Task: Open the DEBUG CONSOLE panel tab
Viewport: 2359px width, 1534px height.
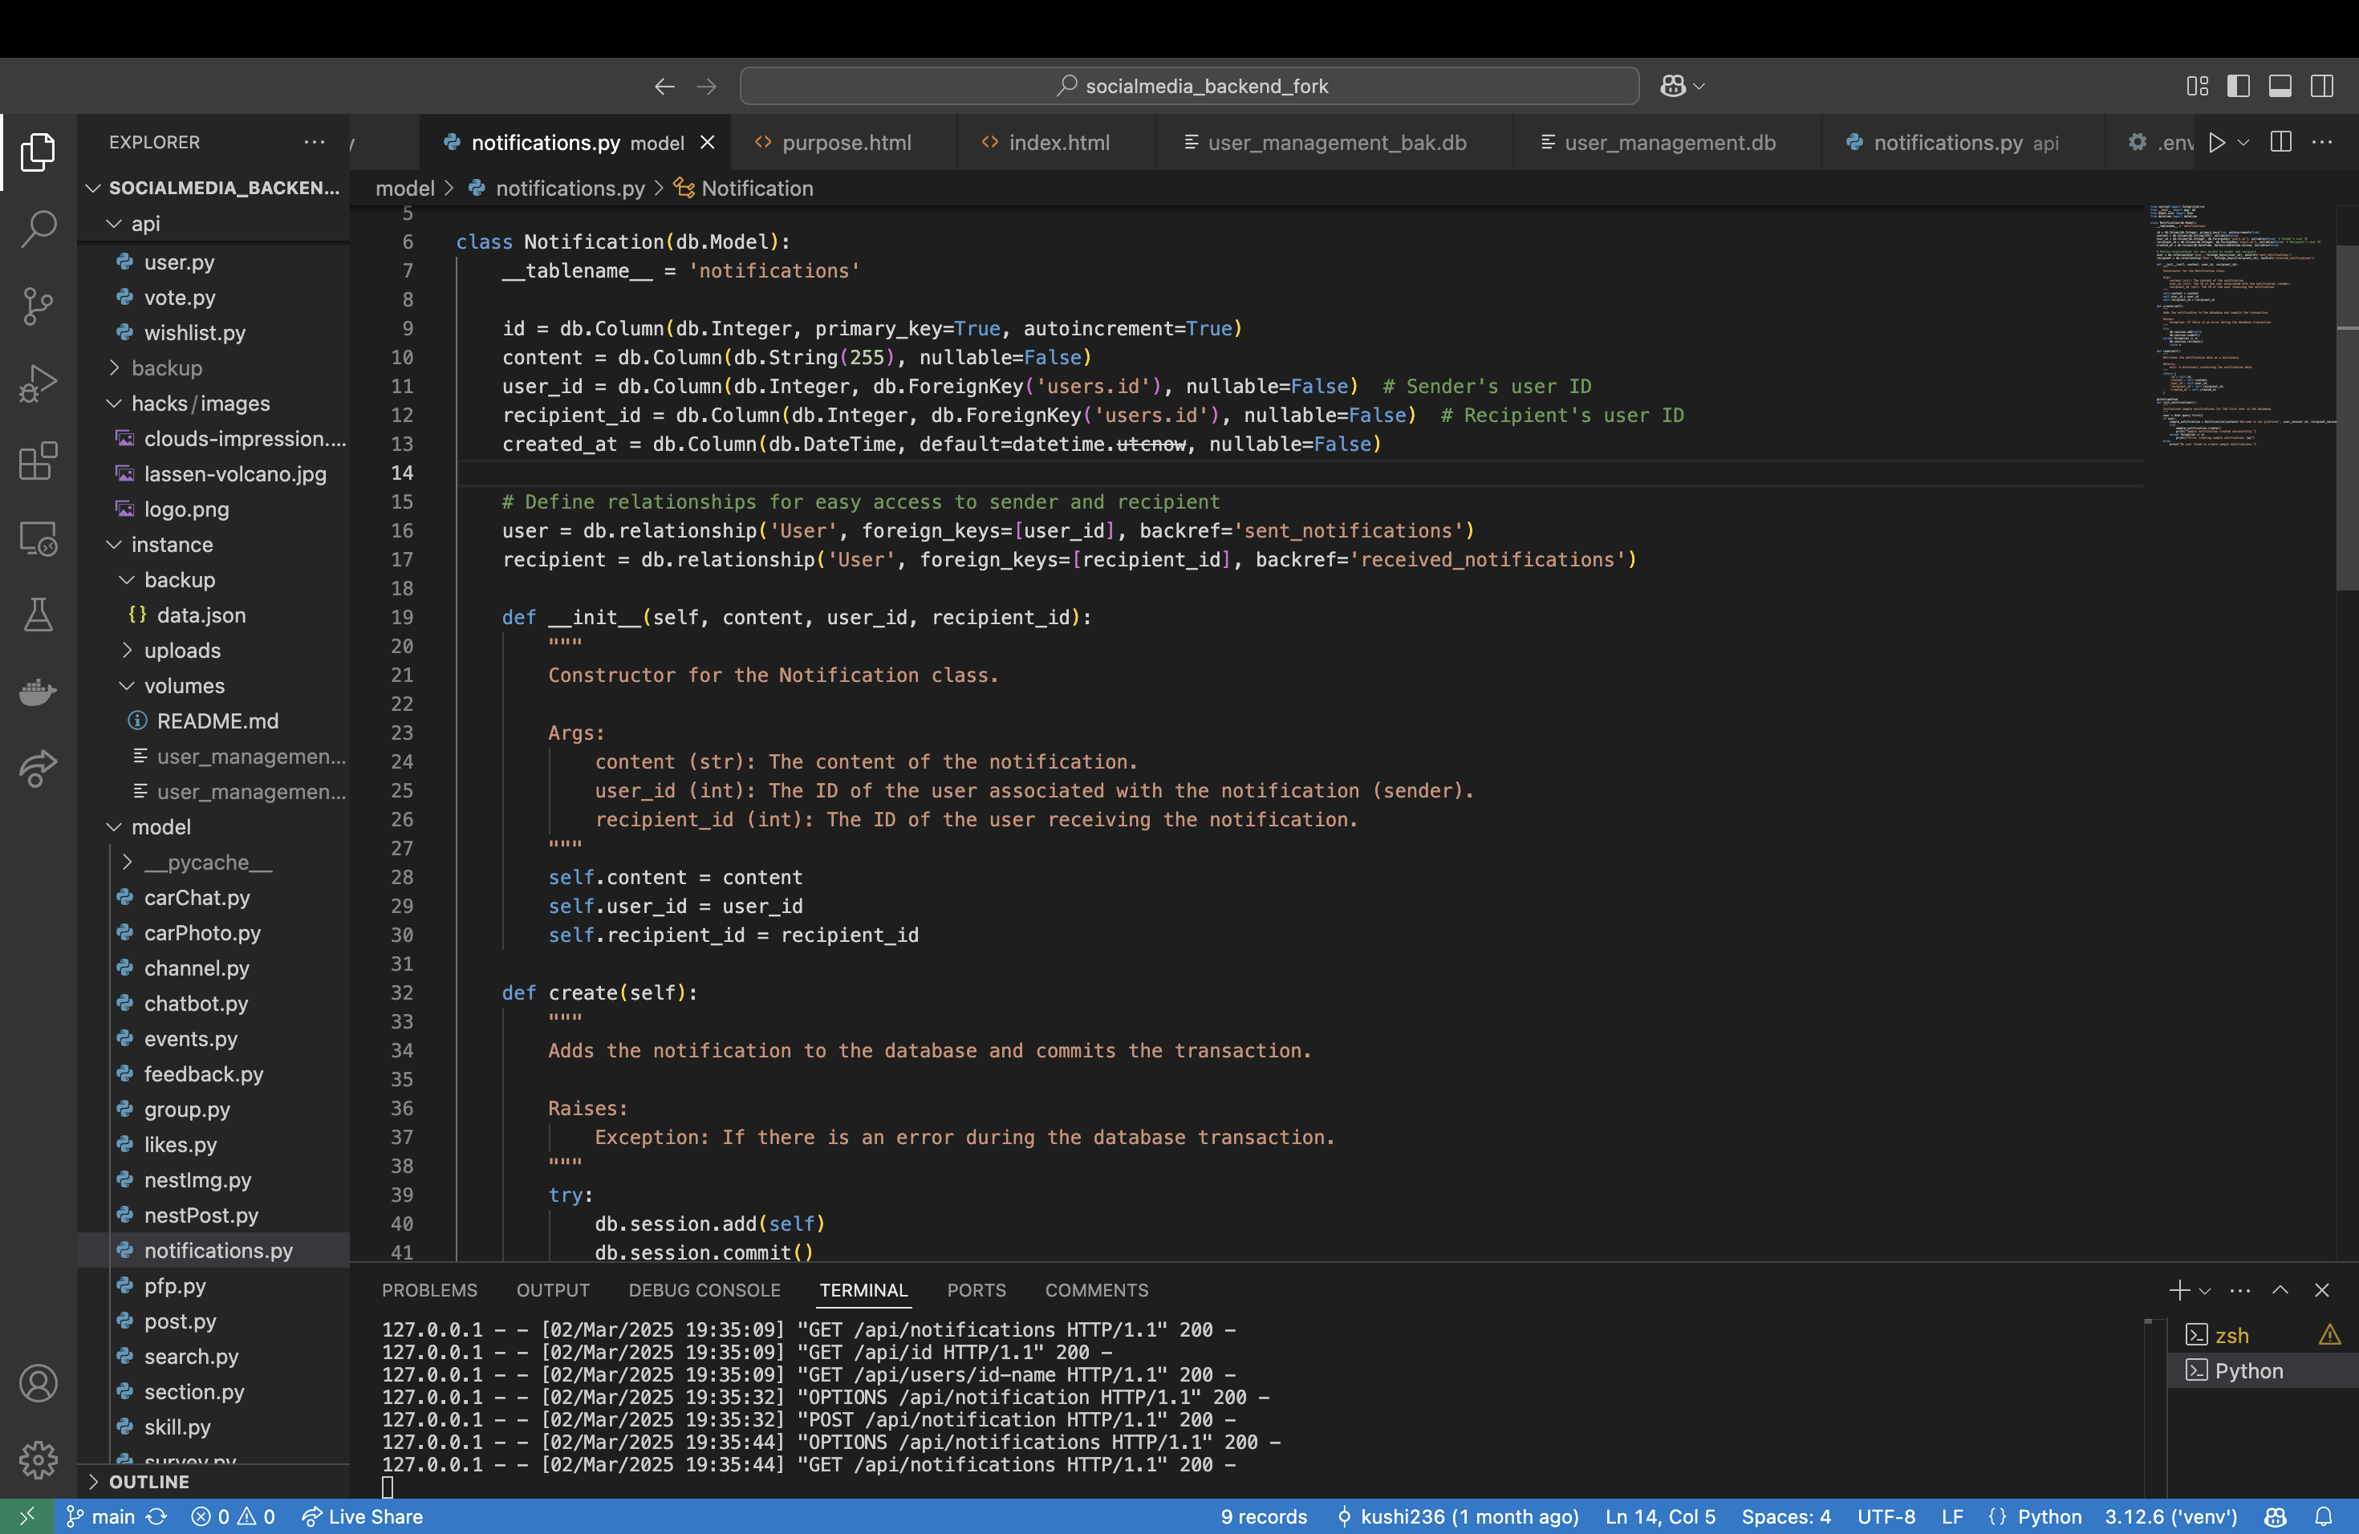Action: click(704, 1290)
